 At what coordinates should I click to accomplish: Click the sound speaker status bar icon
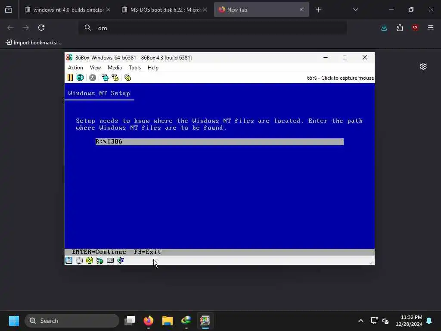(121, 260)
